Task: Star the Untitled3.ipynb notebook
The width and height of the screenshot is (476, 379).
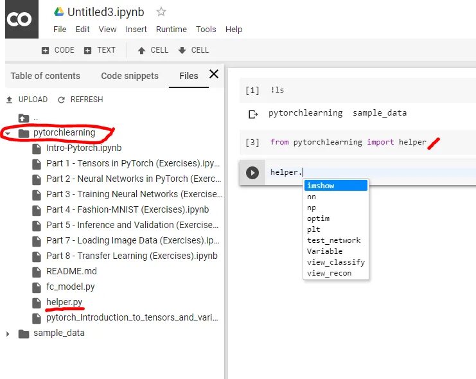Action: [161, 12]
